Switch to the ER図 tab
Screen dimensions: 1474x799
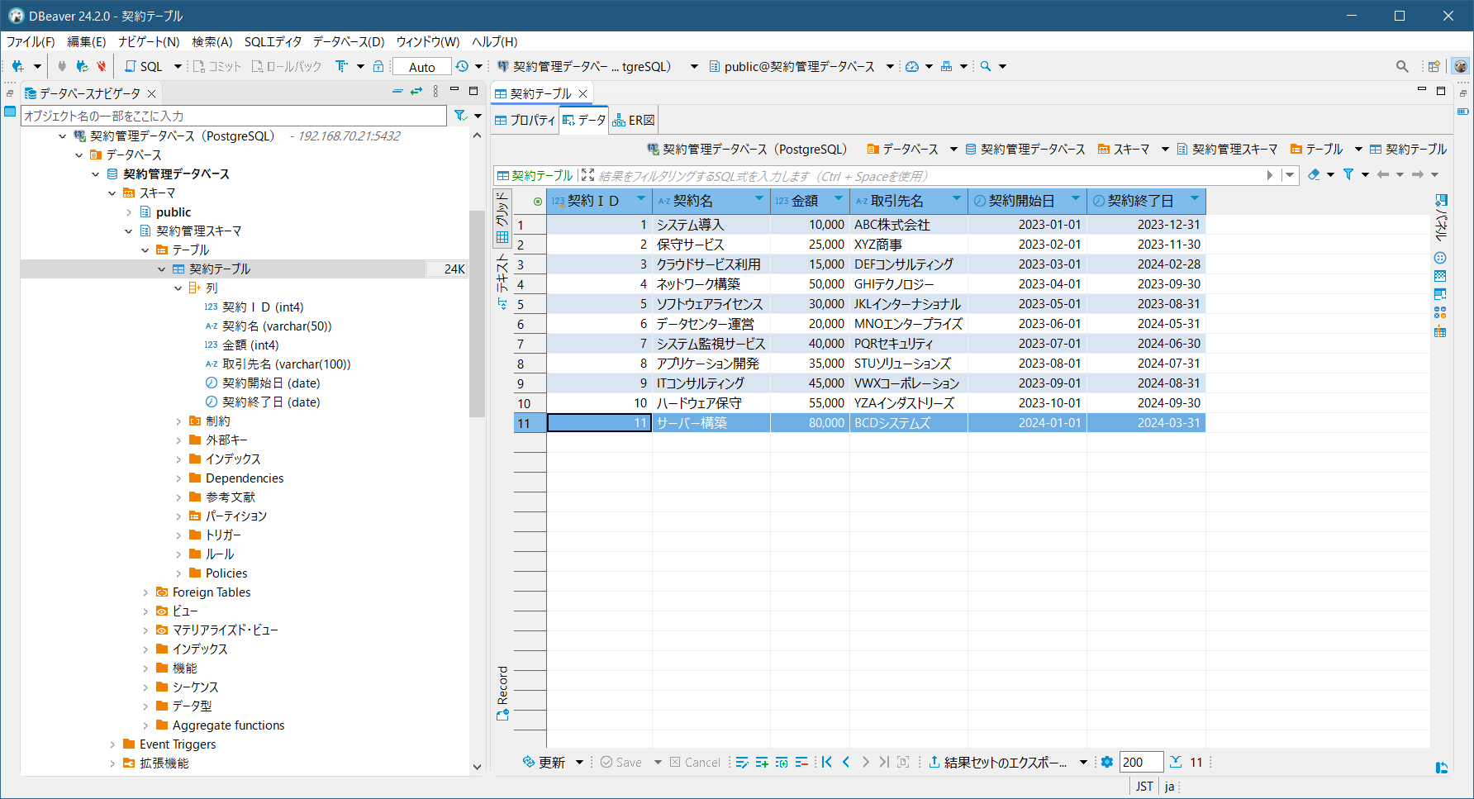click(x=634, y=120)
